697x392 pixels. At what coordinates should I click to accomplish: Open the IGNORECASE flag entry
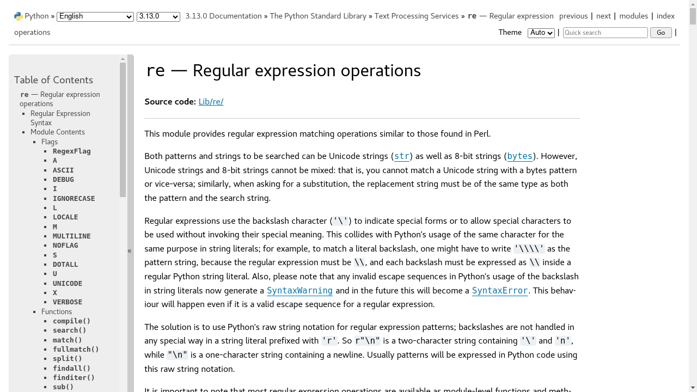74,198
